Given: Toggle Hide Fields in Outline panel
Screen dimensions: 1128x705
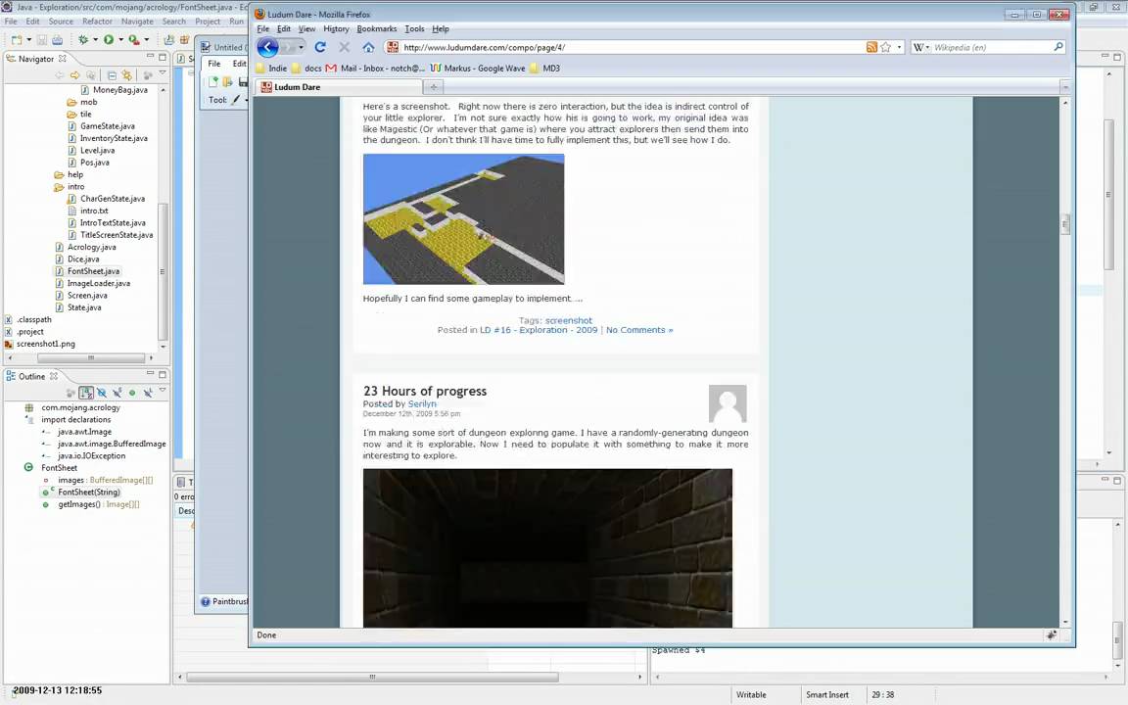Looking at the screenshot, I should 102,393.
